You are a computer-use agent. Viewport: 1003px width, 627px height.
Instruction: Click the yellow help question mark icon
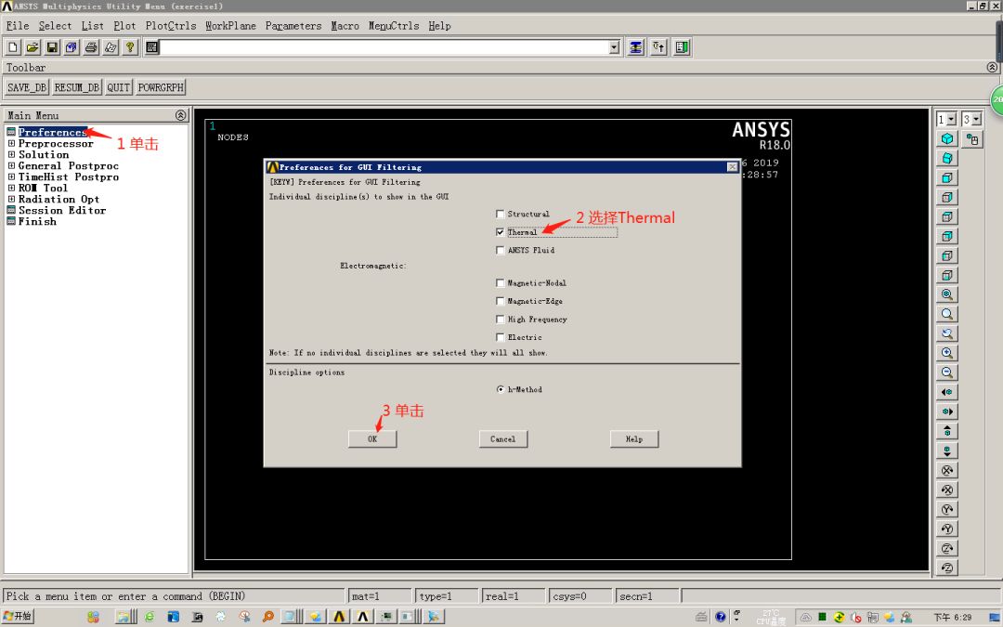129,46
